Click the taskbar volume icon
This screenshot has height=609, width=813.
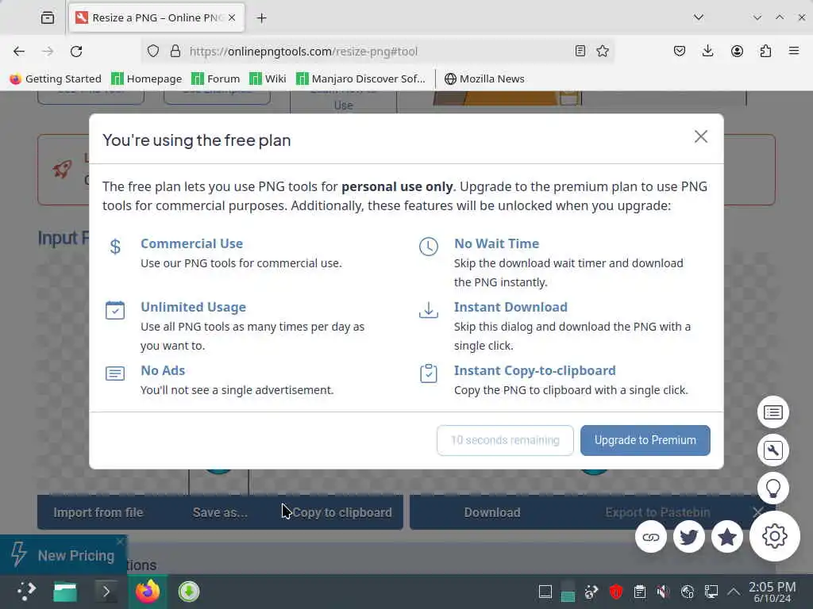(663, 592)
